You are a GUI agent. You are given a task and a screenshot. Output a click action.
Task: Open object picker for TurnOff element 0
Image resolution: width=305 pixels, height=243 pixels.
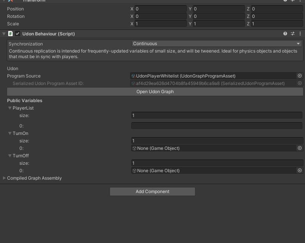tap(300, 170)
